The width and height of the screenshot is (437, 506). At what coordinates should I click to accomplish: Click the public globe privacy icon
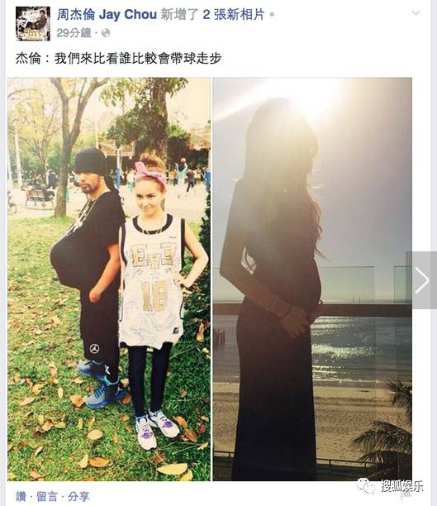106,33
